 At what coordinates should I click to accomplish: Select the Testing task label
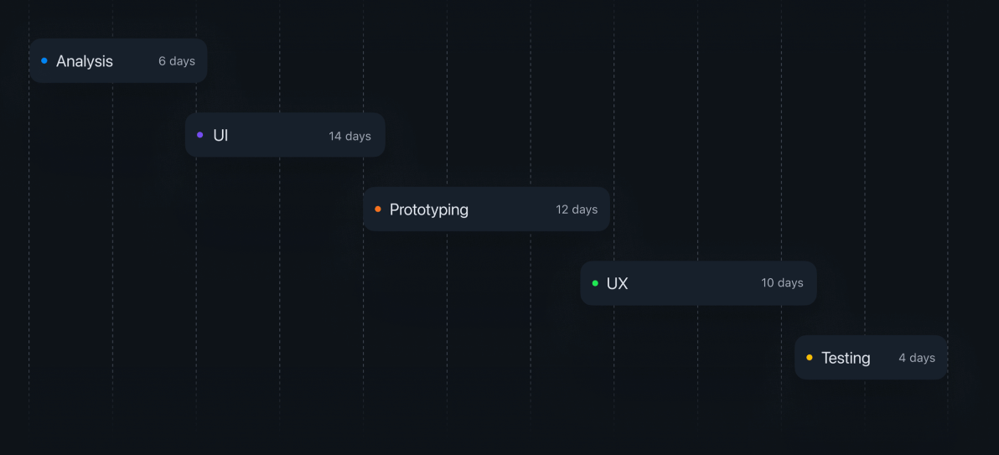click(x=846, y=358)
